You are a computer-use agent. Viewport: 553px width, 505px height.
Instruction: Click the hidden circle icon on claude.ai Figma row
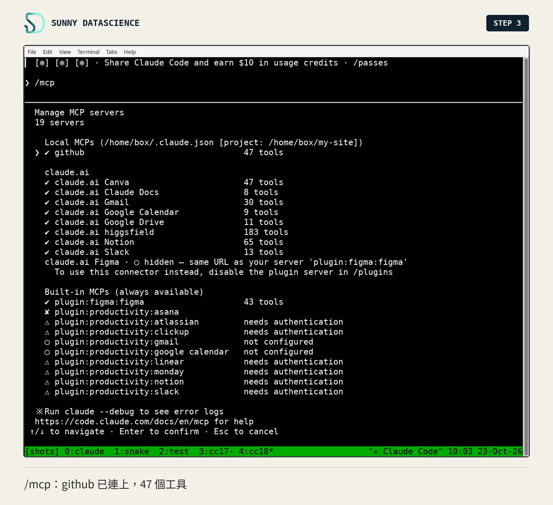pos(137,263)
